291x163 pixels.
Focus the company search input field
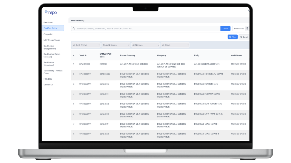click(148, 29)
